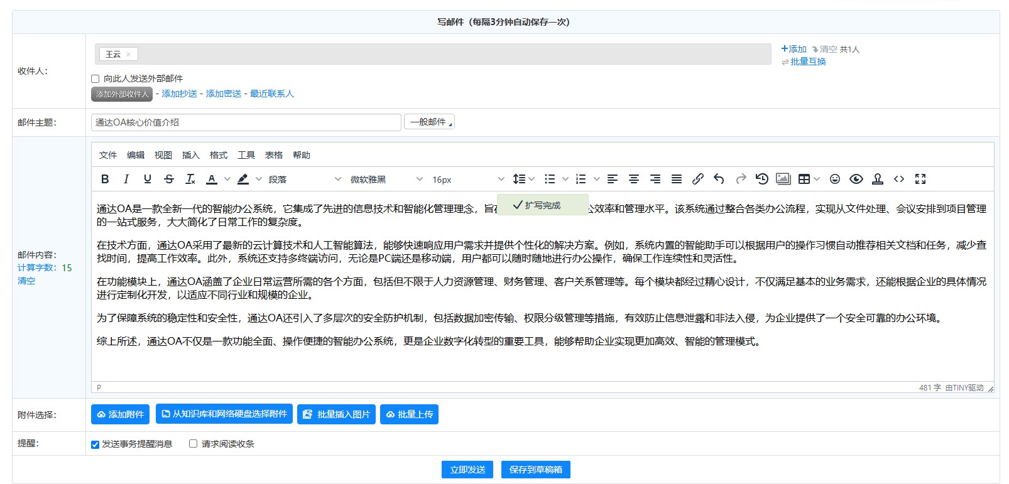Click the stamp seal icon
1009x484 pixels.
(878, 179)
